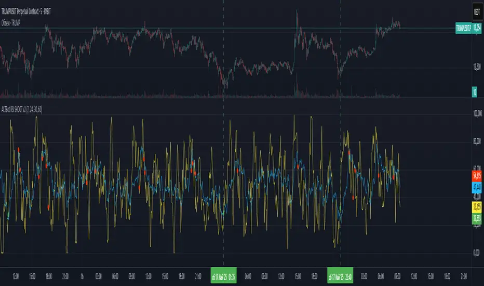Open the USDT currency selector
The height and width of the screenshot is (286, 484).
pos(477,12)
